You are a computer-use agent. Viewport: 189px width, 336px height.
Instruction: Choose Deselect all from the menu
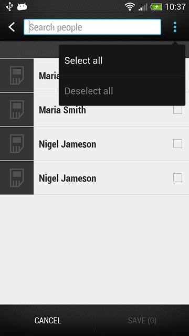click(x=122, y=91)
